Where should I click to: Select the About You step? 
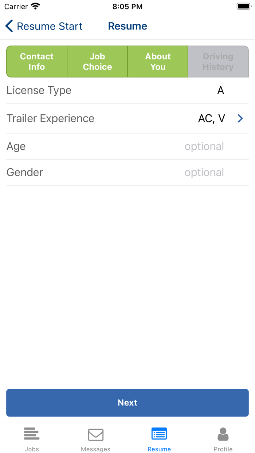pos(158,61)
